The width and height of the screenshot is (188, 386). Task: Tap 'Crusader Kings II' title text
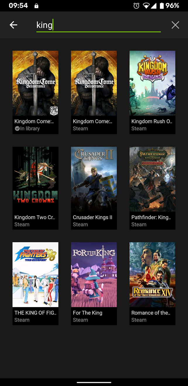92,217
